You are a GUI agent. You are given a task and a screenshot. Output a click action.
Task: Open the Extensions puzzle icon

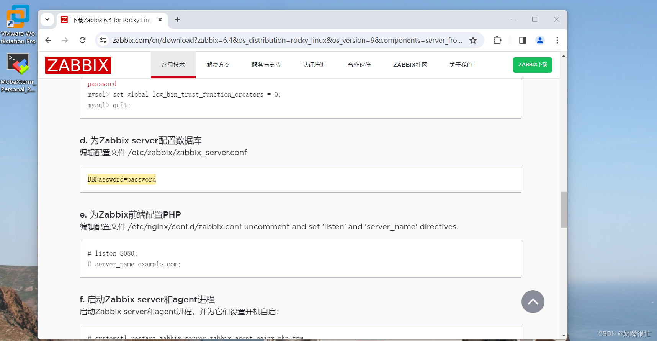[497, 40]
